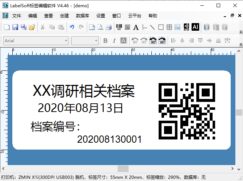Viewport: 243px width, 181px height.
Task: Open the 文件 menu
Action: tap(17, 16)
